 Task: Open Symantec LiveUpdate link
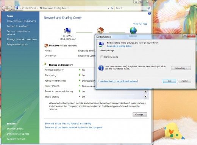tap(18, 134)
